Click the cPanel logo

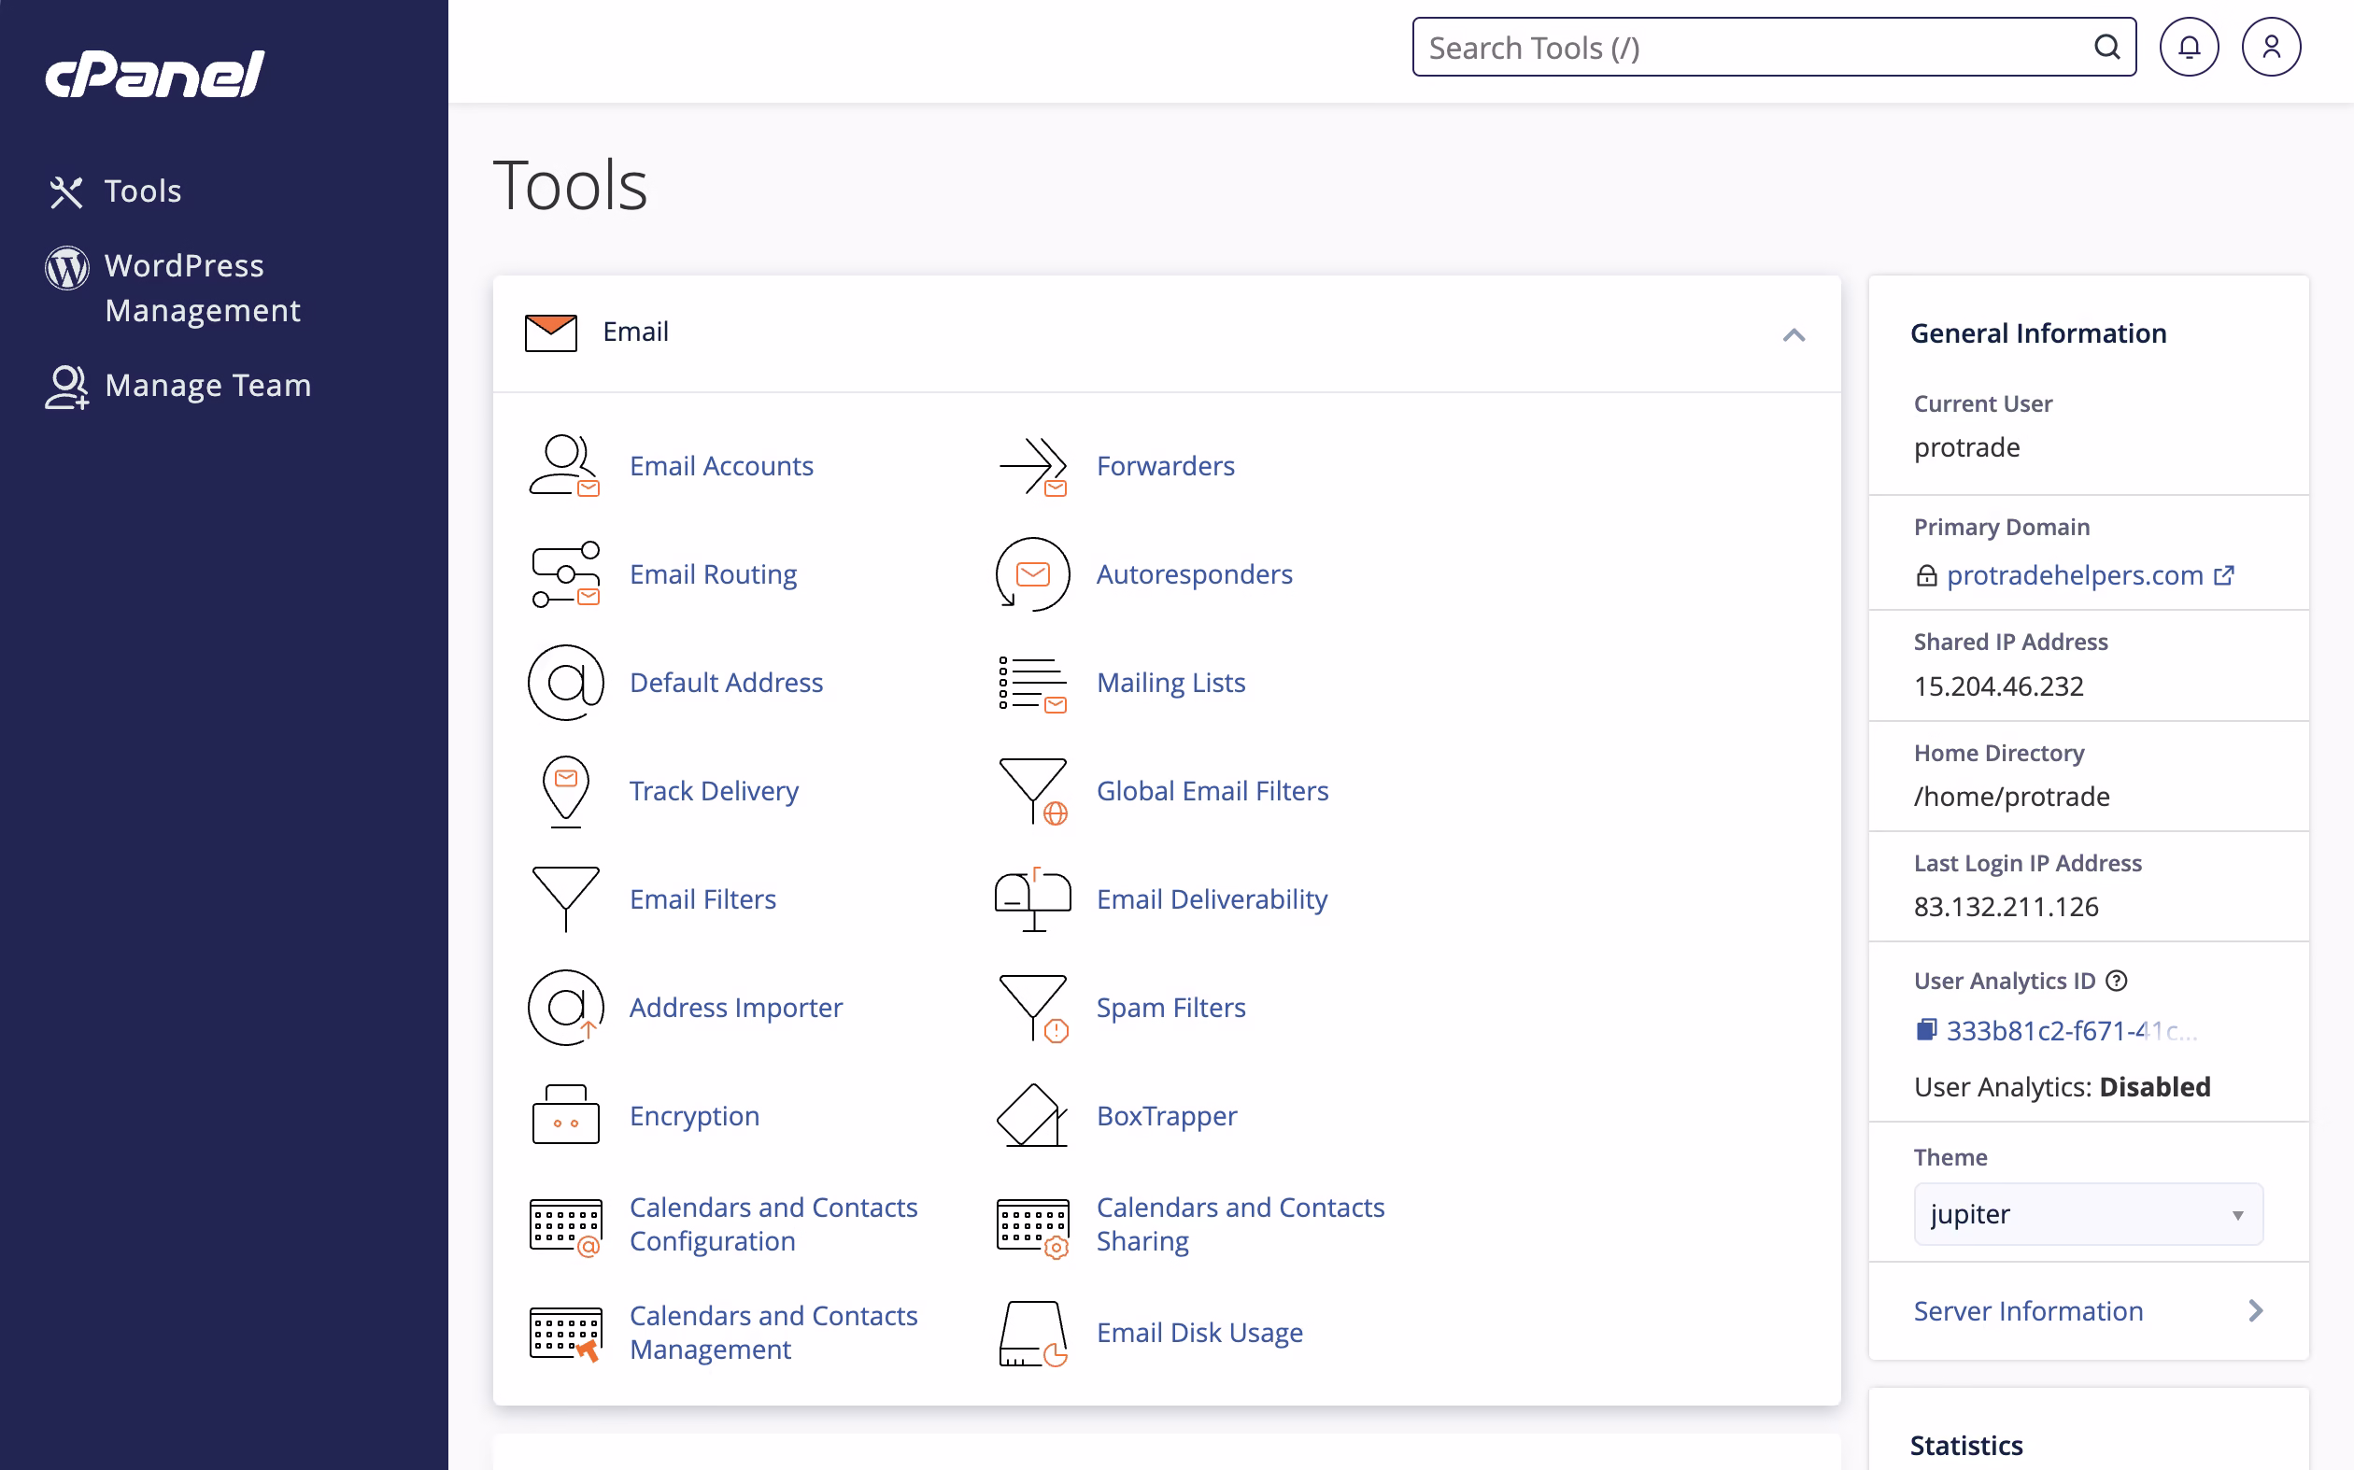[x=156, y=74]
